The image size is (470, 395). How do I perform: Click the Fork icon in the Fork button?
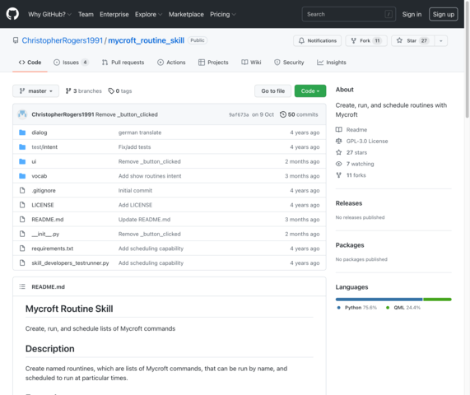[x=354, y=40]
